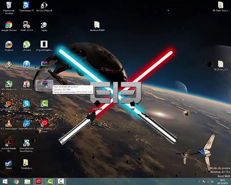Open the Windows Start button
Image resolution: width=231 pixels, height=185 pixels.
pyautogui.click(x=5, y=181)
